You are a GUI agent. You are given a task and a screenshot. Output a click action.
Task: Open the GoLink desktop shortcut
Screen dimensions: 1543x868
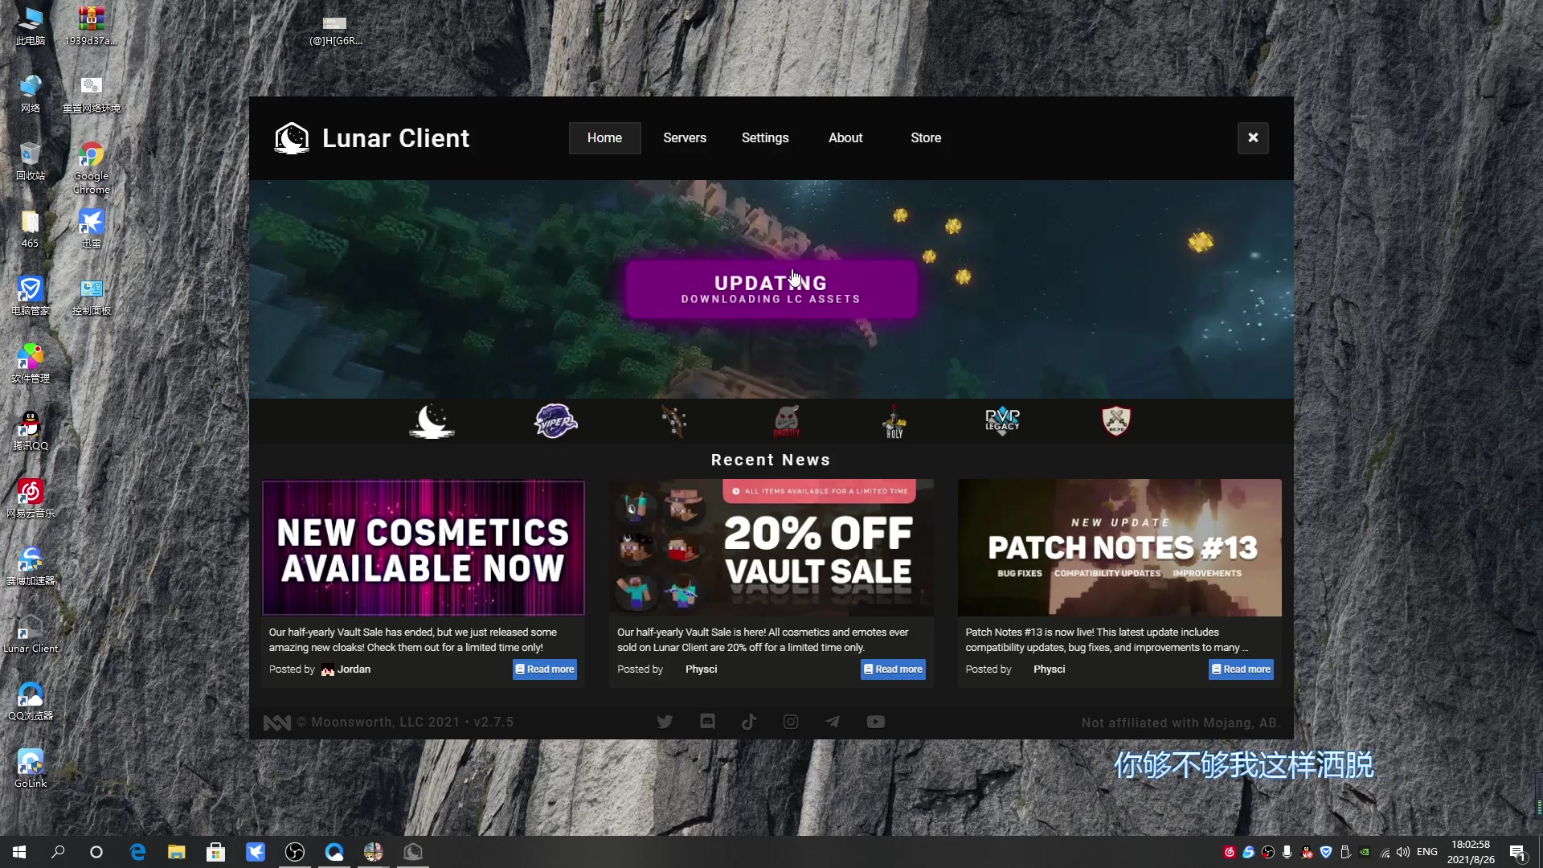tap(31, 768)
